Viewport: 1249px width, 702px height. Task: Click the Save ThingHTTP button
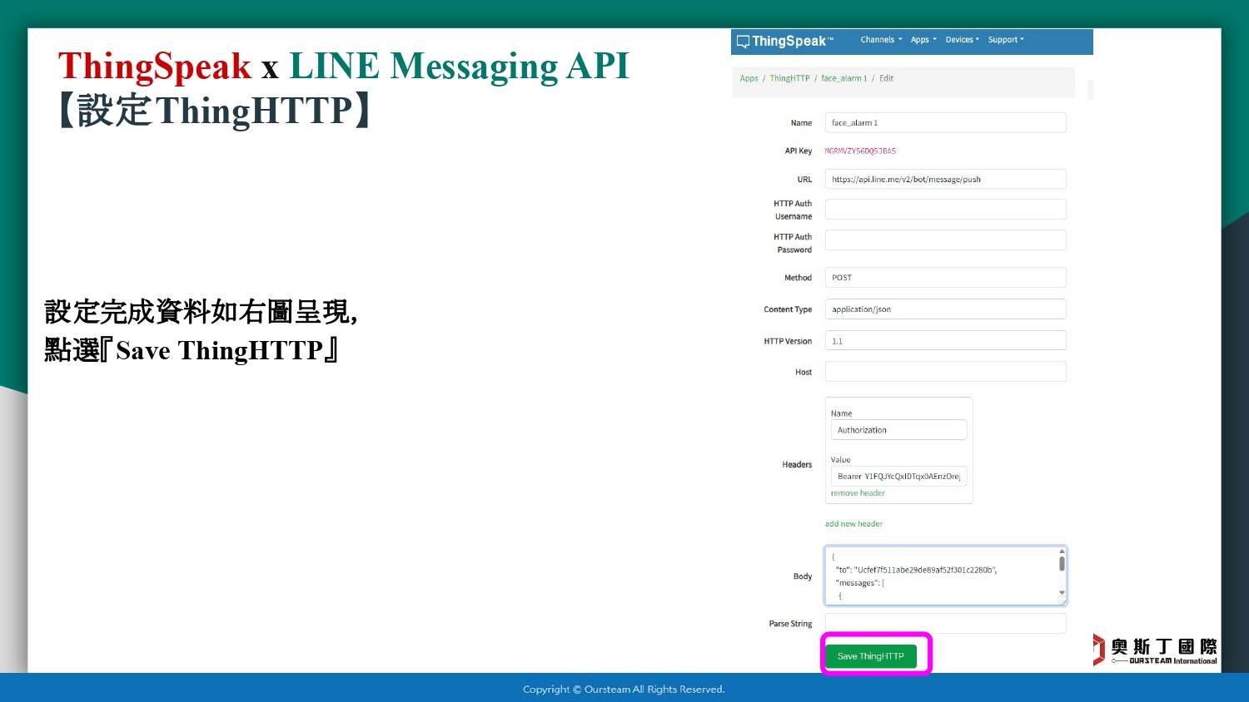871,656
